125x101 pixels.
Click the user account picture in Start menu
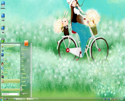pos(26,43)
